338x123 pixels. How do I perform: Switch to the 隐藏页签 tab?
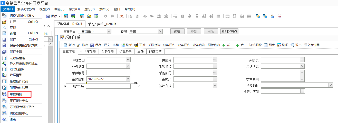[x=156, y=52]
